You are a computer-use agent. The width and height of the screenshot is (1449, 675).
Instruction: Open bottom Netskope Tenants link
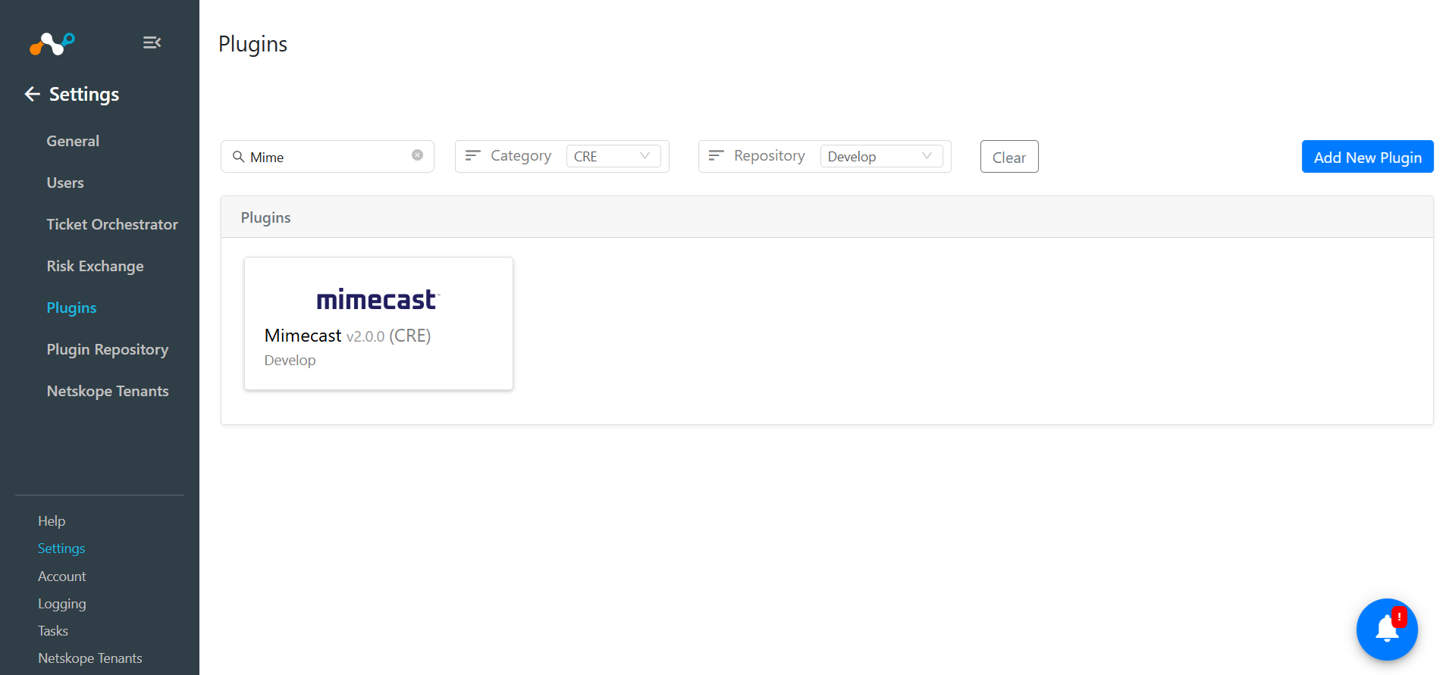click(90, 658)
